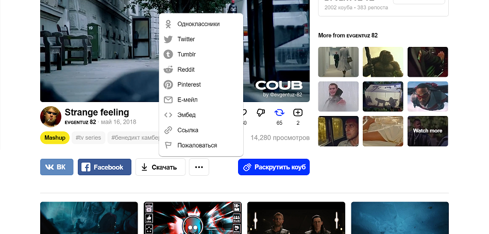Viewport: 489px width, 234px height.
Task: Open the gorilla with club thumbnail
Action: point(383,62)
